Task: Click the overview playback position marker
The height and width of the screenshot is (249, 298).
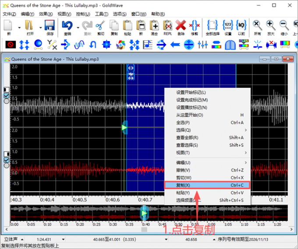Action: click(145, 213)
